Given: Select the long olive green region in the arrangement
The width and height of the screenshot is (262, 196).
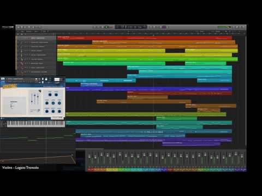Looking at the screenshot, I should (146, 114).
